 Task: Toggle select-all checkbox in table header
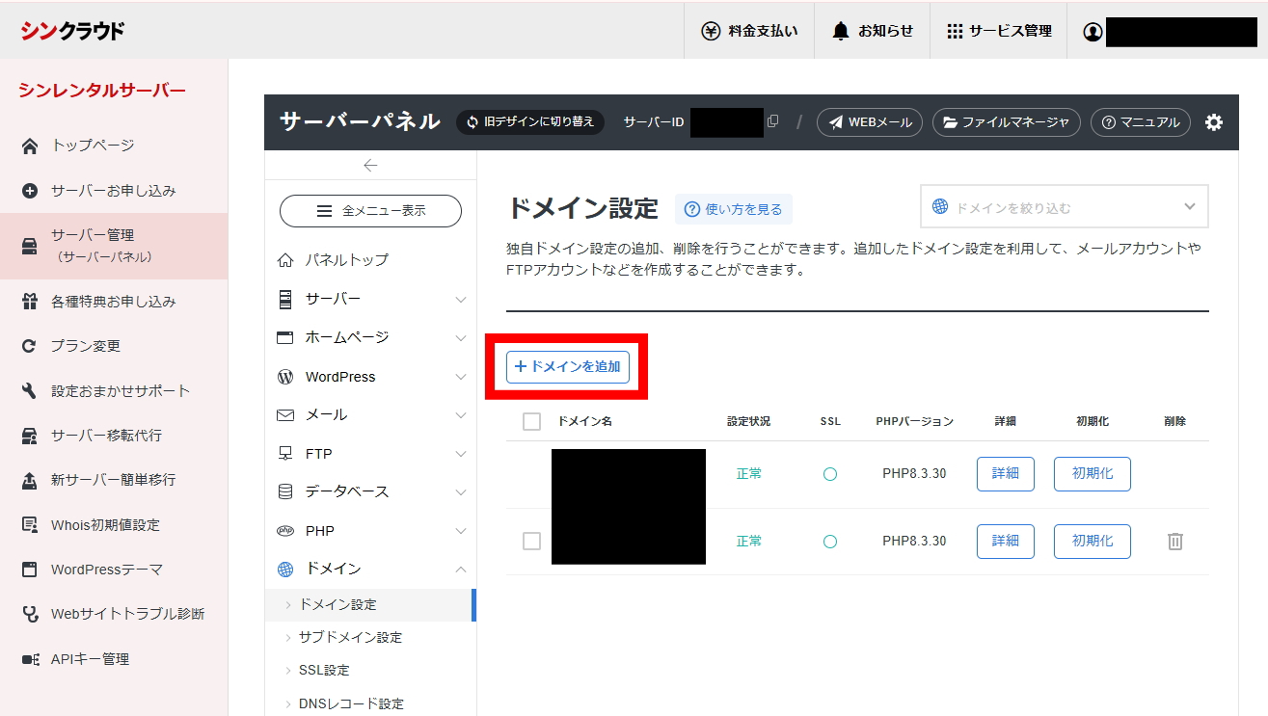point(531,421)
